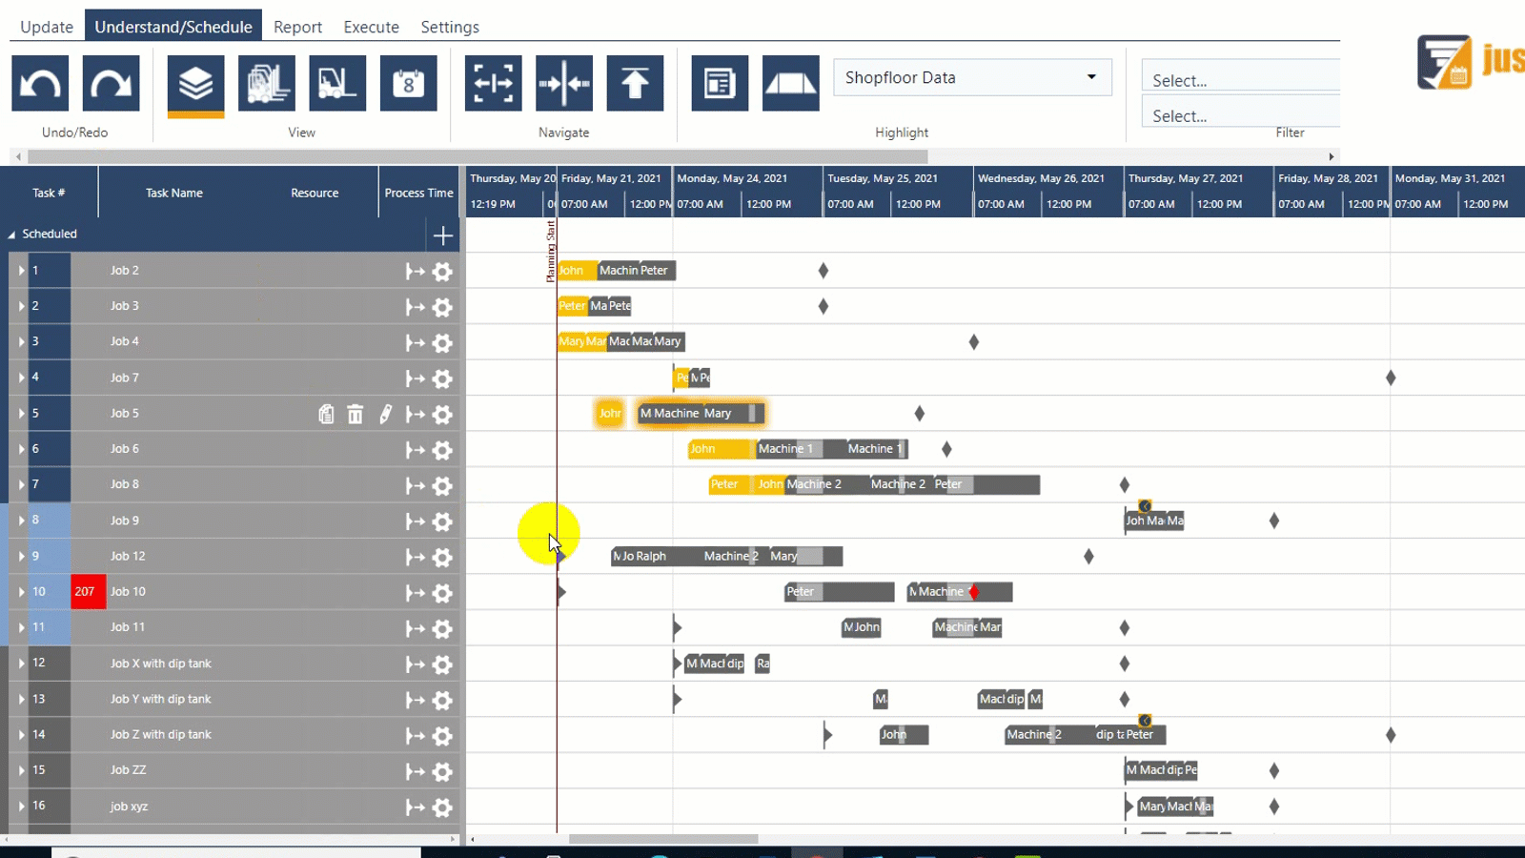The image size is (1525, 858).
Task: Open the Shopfloor Data dropdown
Action: pos(972,77)
